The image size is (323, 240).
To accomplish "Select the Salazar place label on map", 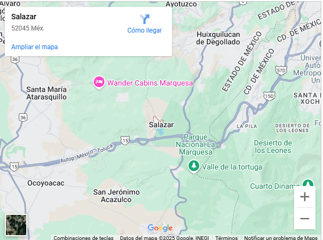I will (161, 125).
